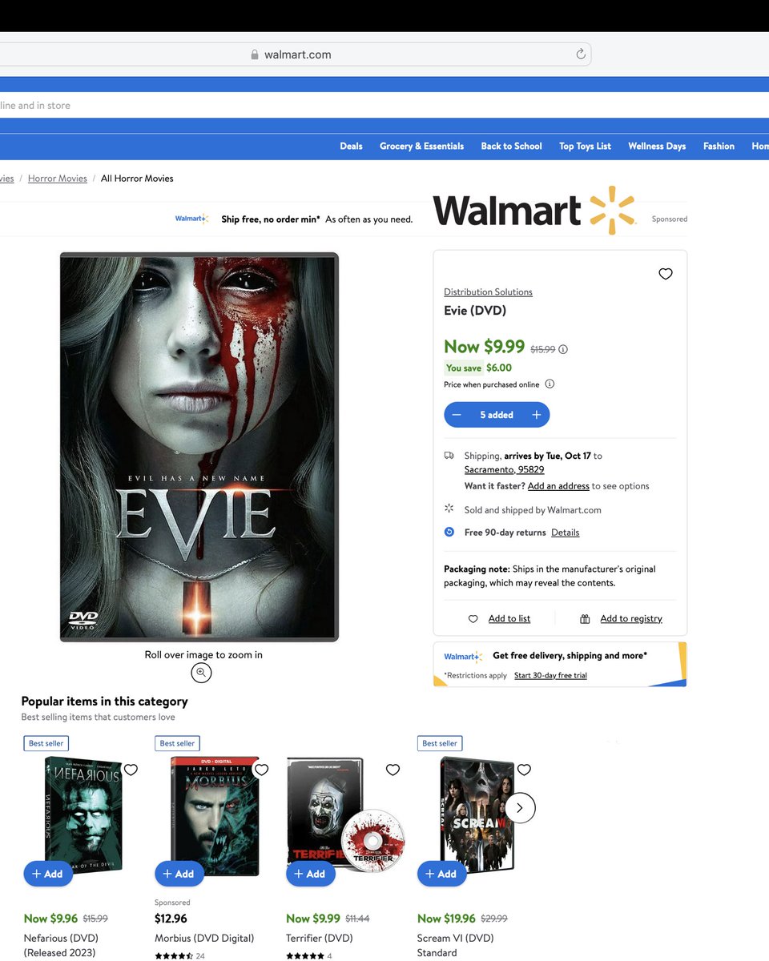Viewport: 769px width, 961px height.
Task: Click Morbius star rating
Action: (x=174, y=955)
